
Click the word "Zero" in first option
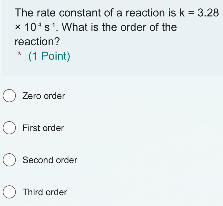coord(32,96)
